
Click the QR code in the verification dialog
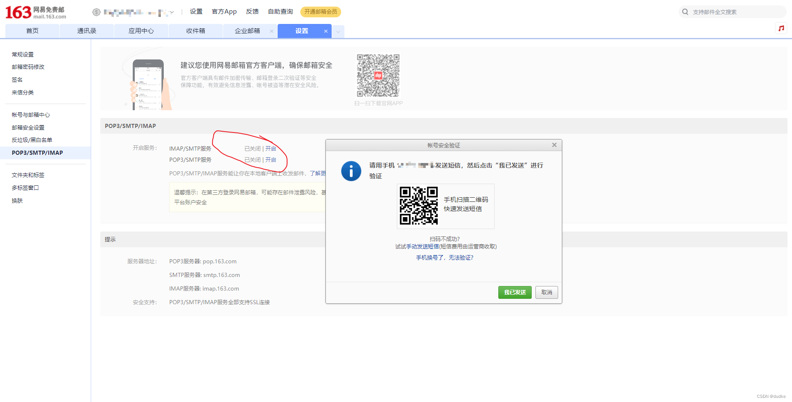click(419, 206)
